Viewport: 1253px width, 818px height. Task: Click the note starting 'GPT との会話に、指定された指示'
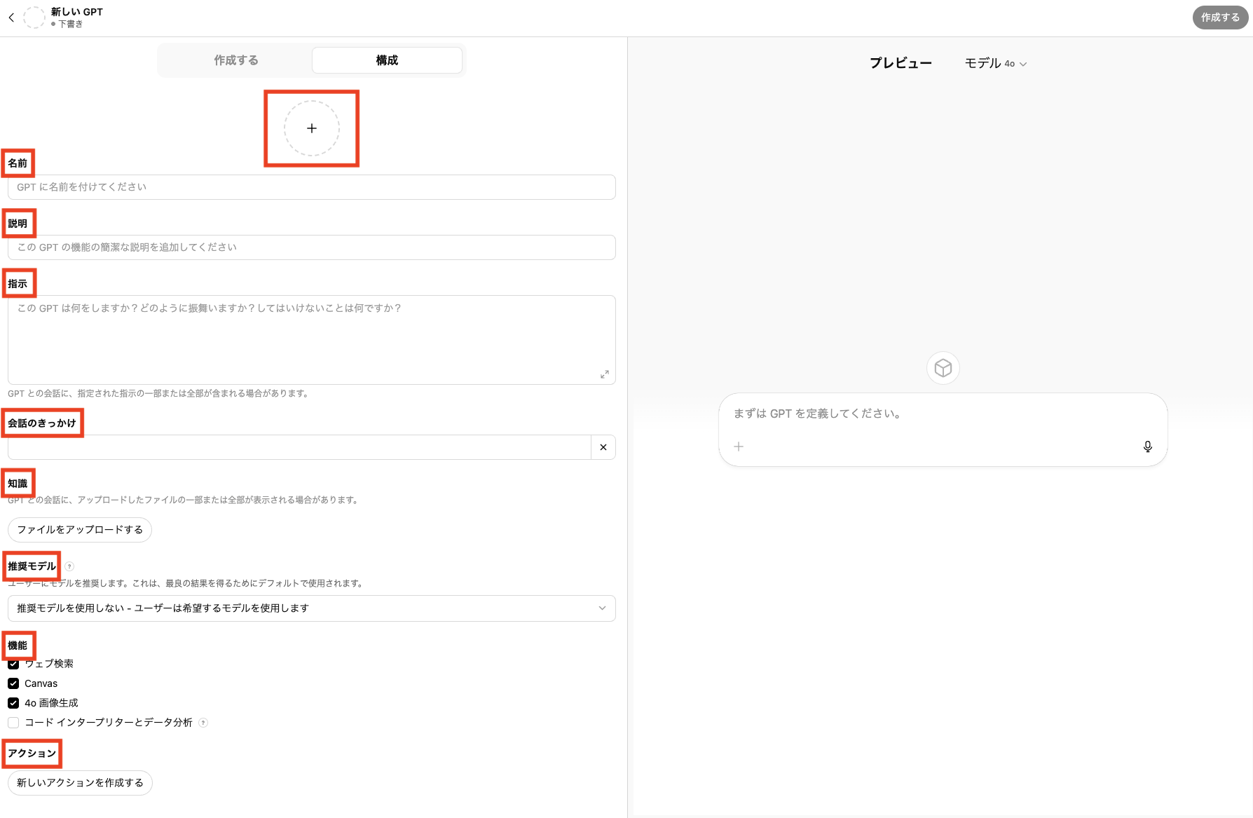(x=159, y=394)
